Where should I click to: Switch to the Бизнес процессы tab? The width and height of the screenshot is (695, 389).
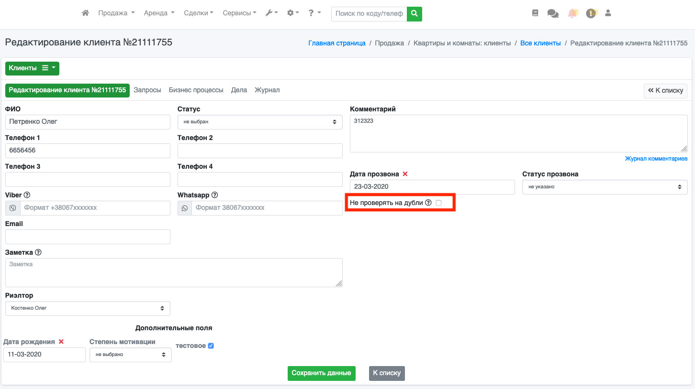196,90
